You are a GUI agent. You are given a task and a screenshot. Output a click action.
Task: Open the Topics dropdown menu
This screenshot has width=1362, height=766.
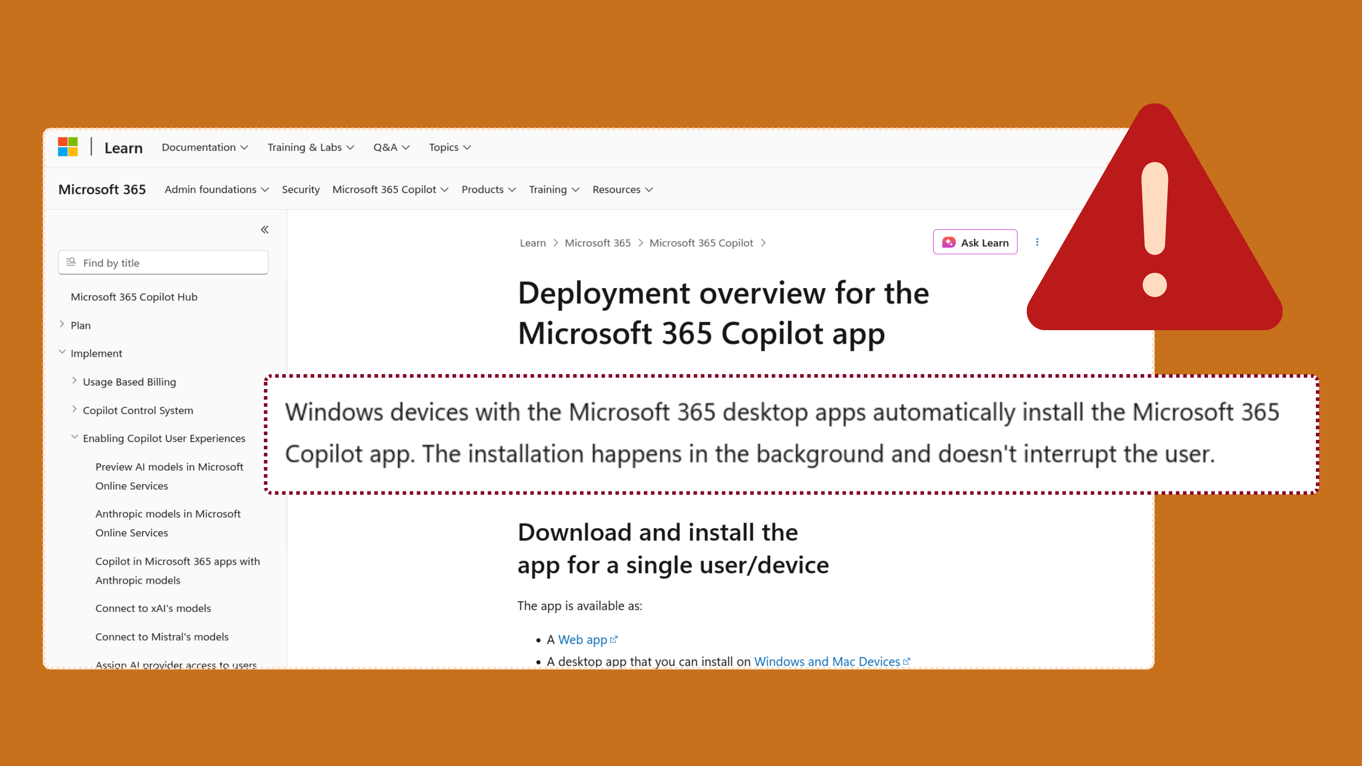(x=449, y=148)
